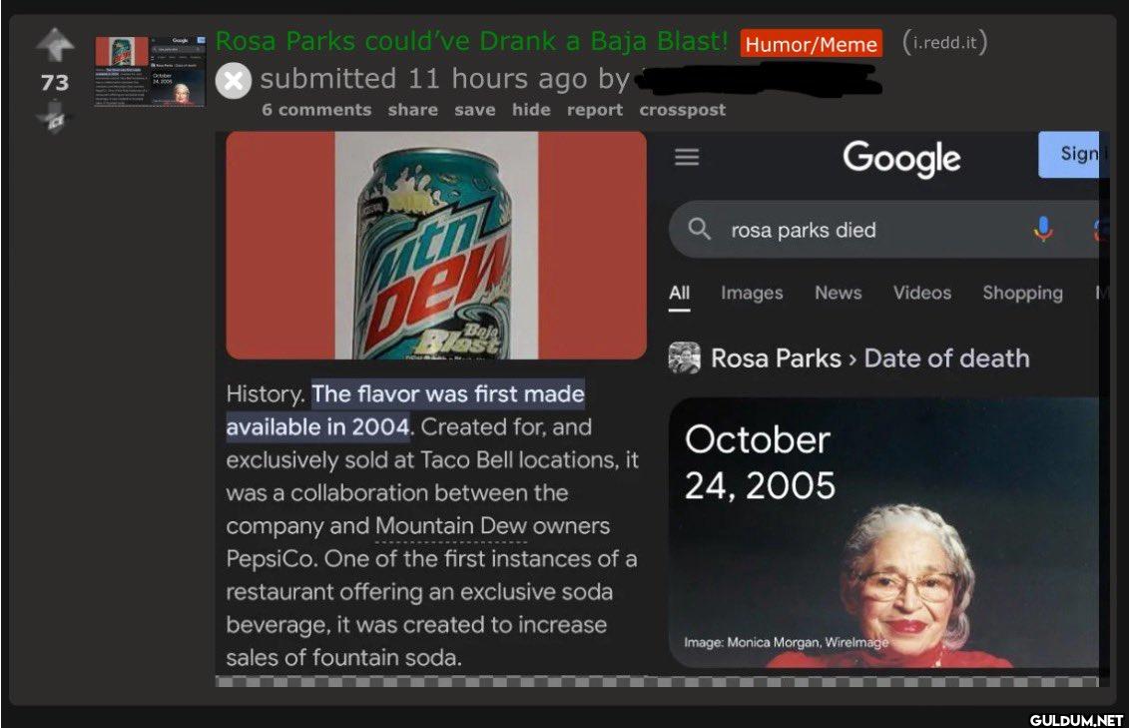Click the 'Date of death' breadcrumb text
This screenshot has height=728, width=1129.
[947, 359]
